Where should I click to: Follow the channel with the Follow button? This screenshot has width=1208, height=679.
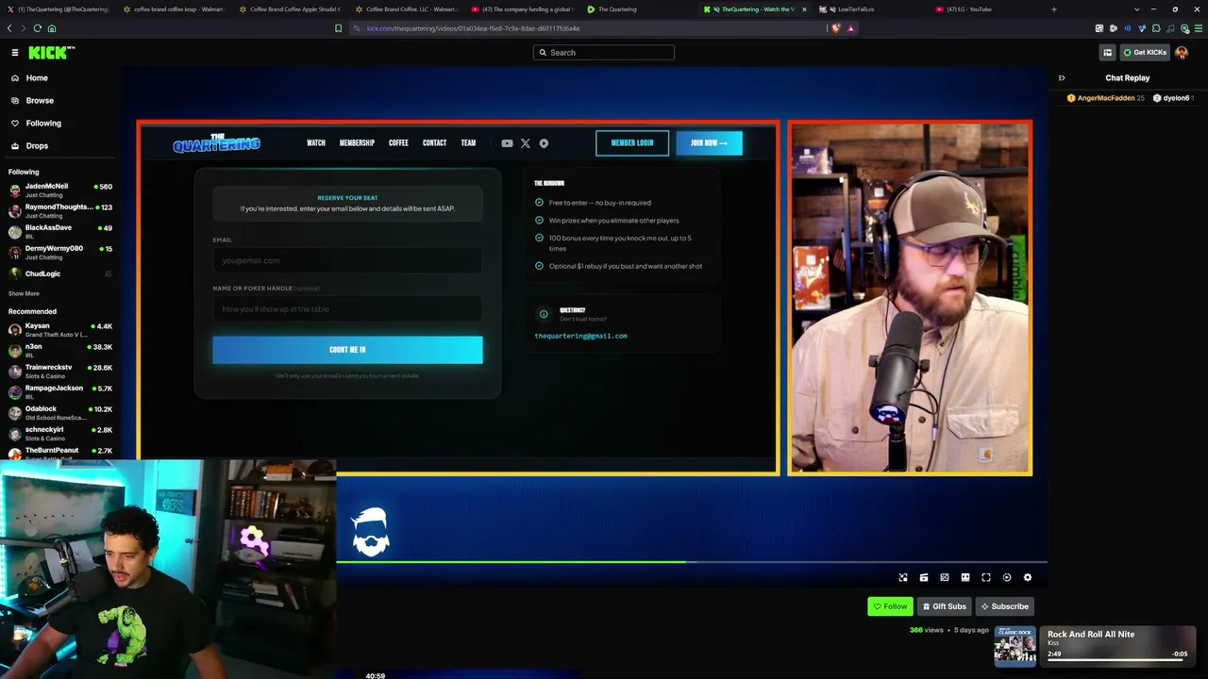pyautogui.click(x=890, y=606)
